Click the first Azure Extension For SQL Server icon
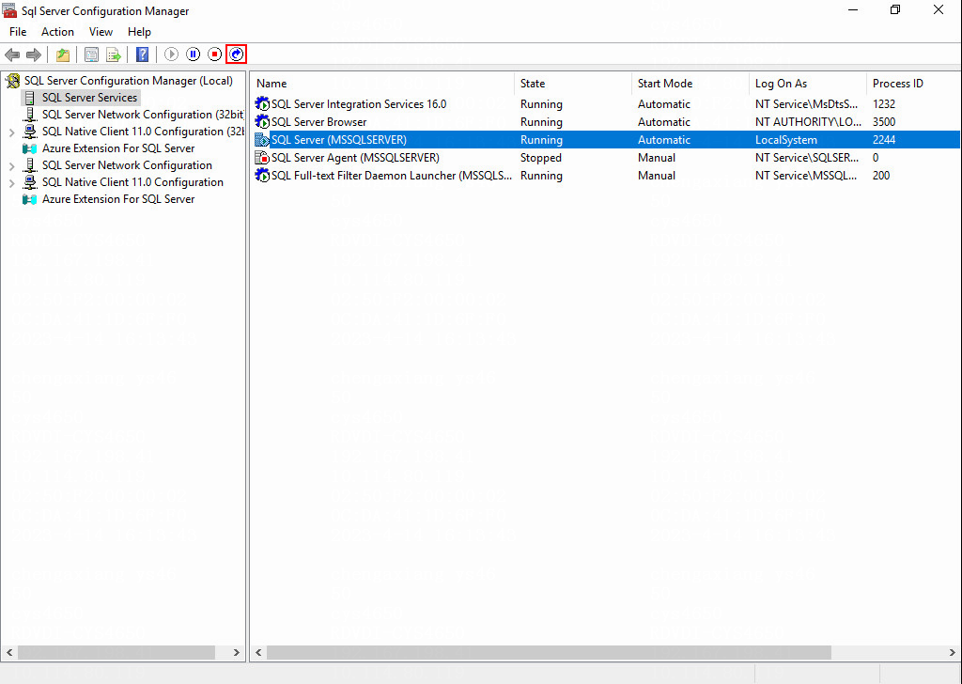 29,148
